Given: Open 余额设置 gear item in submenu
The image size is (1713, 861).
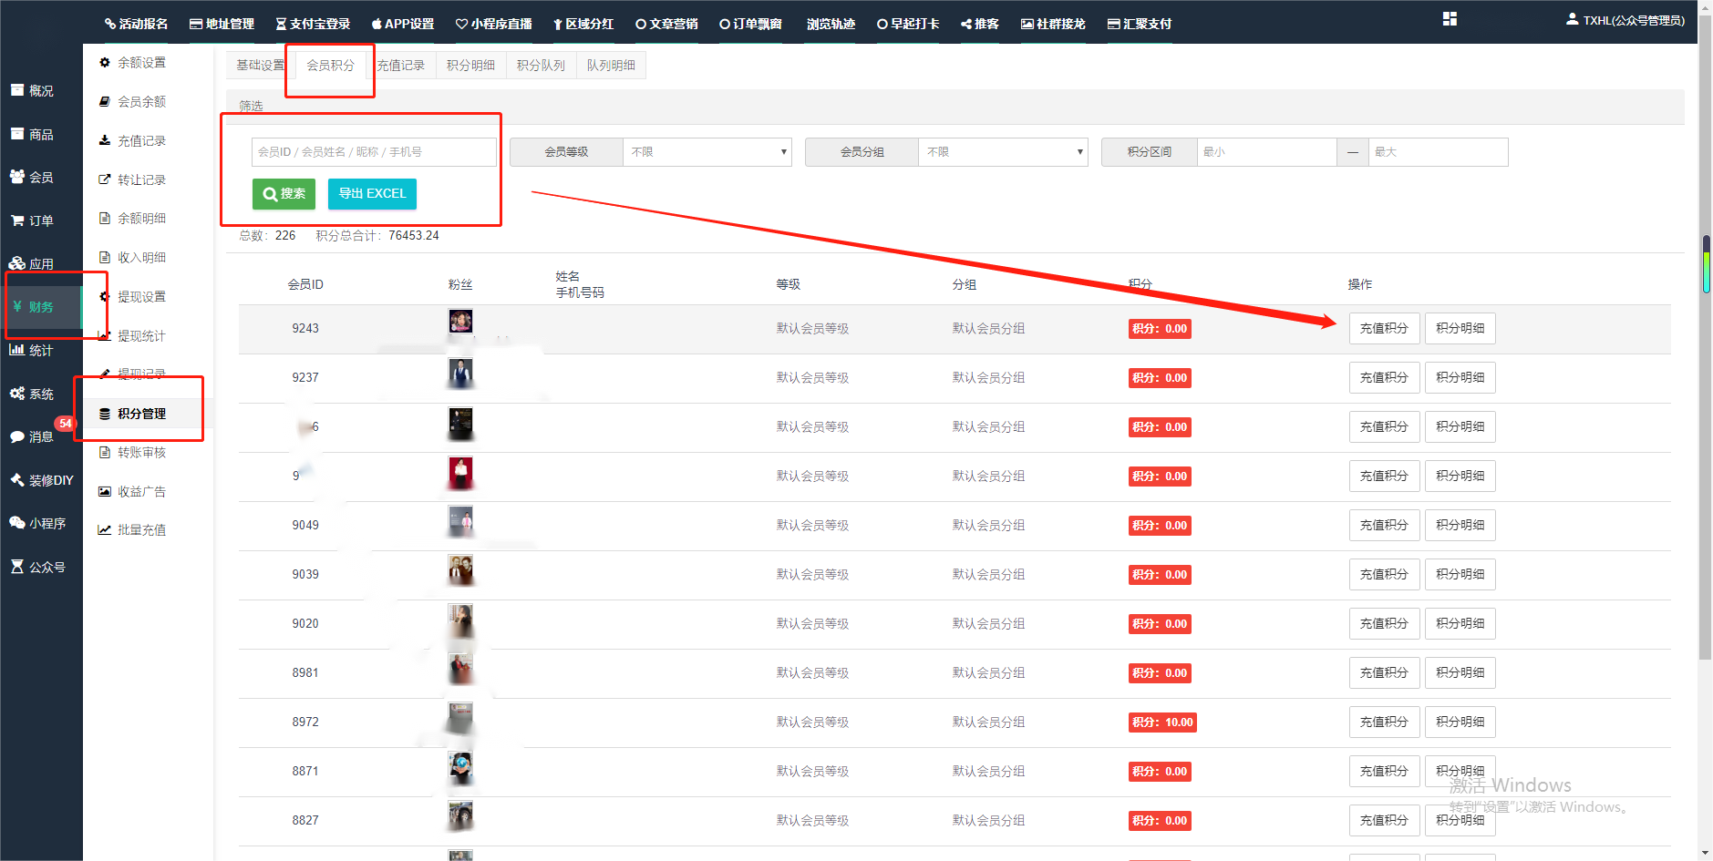Looking at the screenshot, I should click(141, 63).
